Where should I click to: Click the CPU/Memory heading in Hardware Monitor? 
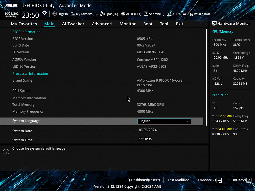[x=223, y=32]
